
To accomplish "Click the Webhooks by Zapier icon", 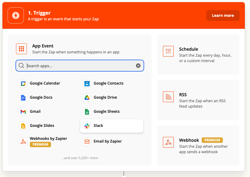I will (23, 141).
